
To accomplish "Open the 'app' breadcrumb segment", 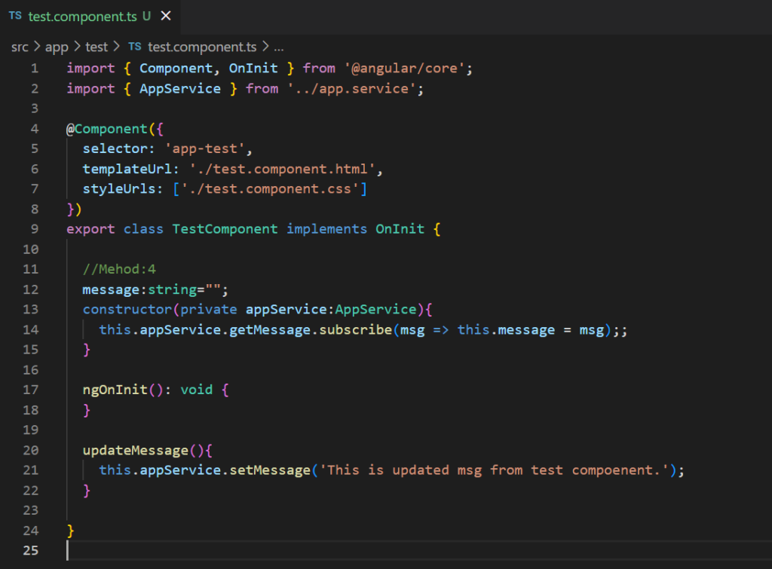I will coord(57,47).
